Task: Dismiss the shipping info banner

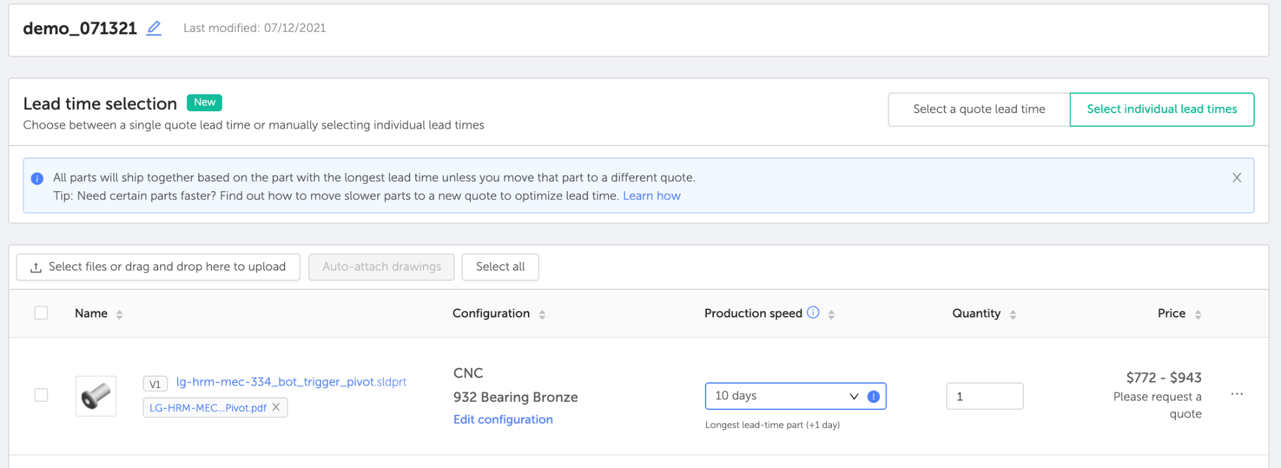Action: tap(1237, 177)
